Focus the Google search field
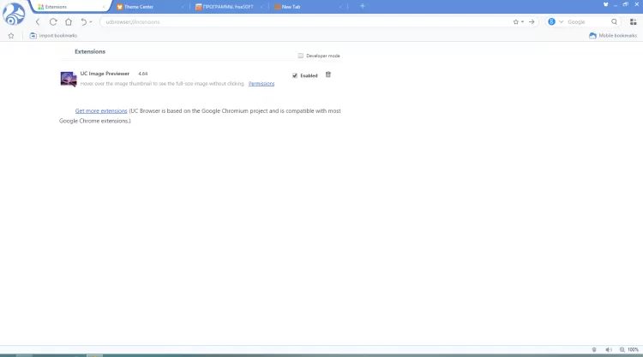The height and width of the screenshot is (357, 643). 587,22
